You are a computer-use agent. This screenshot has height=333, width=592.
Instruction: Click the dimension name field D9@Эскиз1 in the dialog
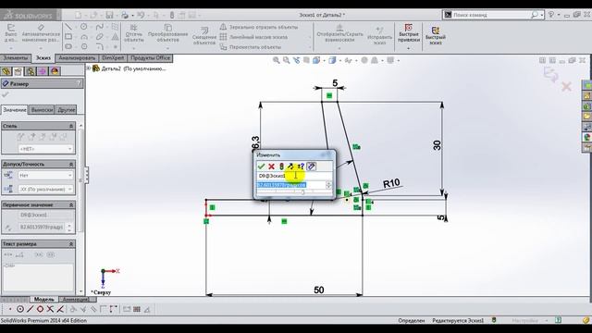click(x=294, y=176)
